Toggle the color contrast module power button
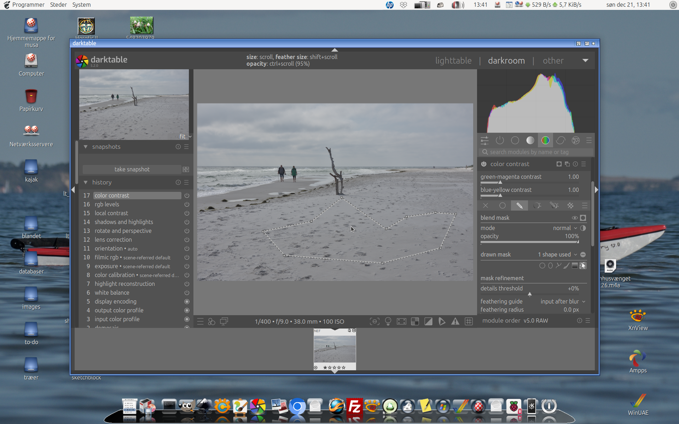 (484, 164)
